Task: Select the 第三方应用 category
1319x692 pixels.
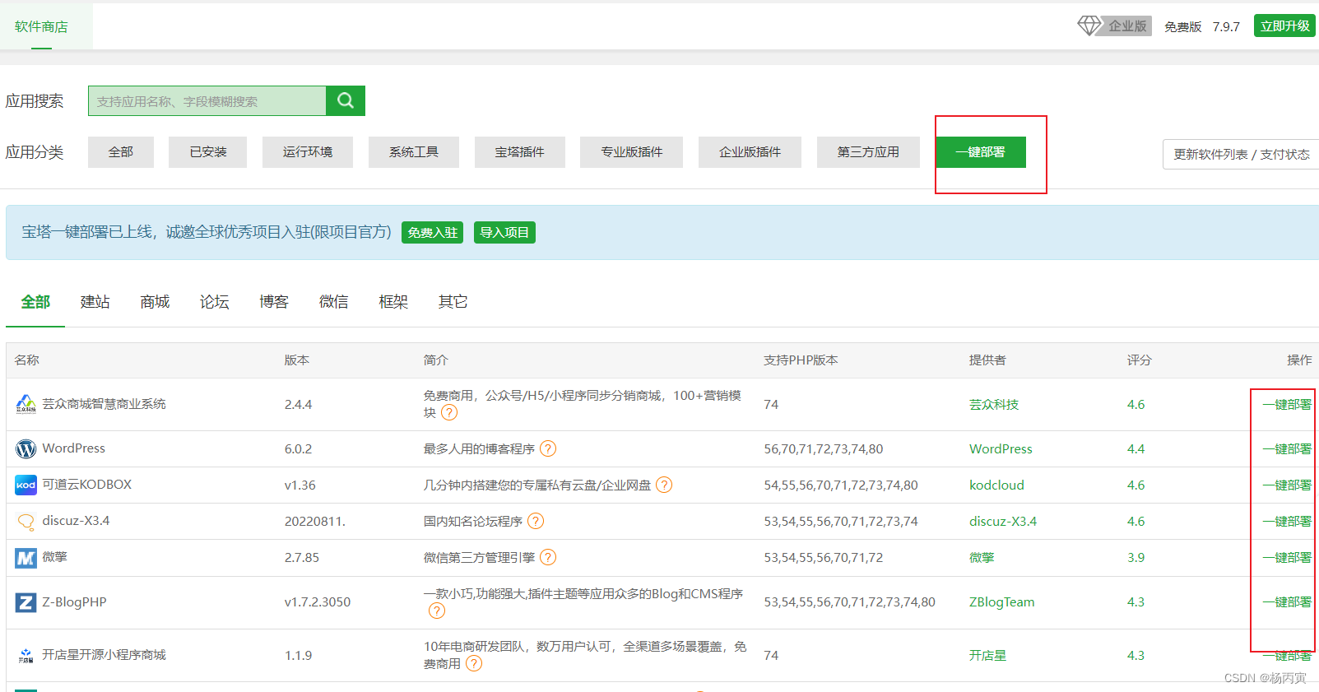Action: [x=868, y=152]
